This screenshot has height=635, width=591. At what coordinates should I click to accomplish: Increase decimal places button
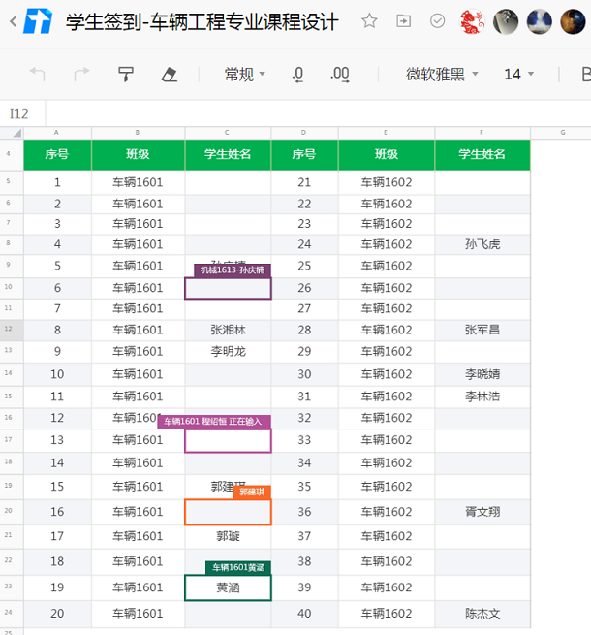point(339,74)
